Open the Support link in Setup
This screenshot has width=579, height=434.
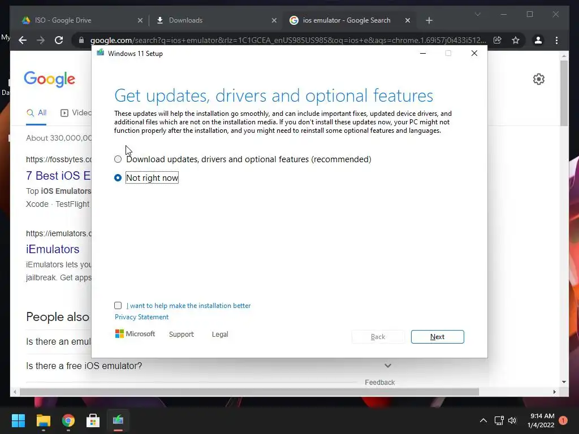point(182,335)
